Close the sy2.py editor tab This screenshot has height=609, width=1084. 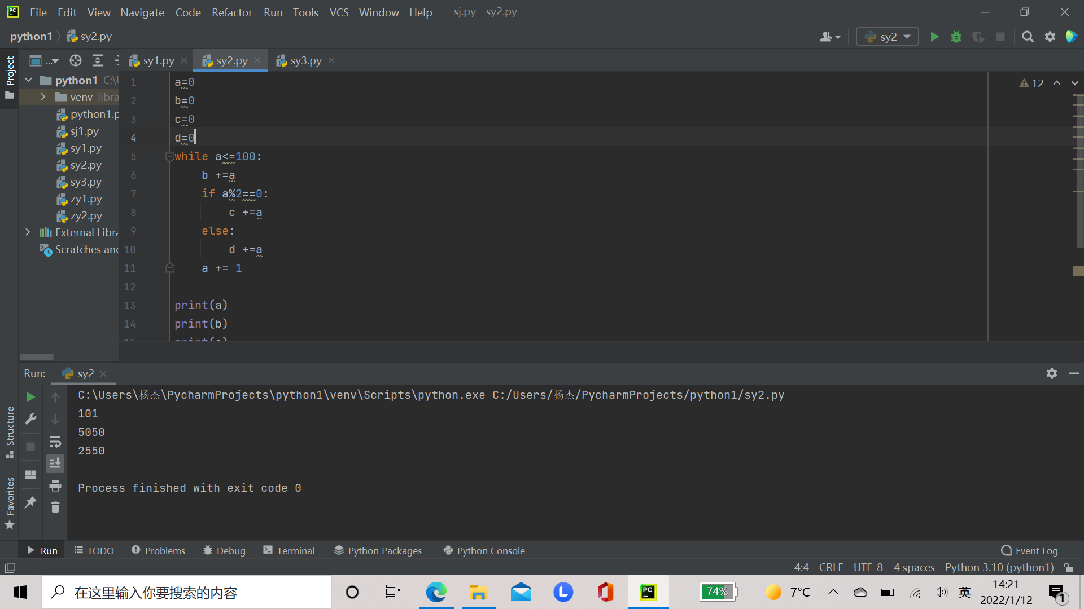(x=257, y=60)
